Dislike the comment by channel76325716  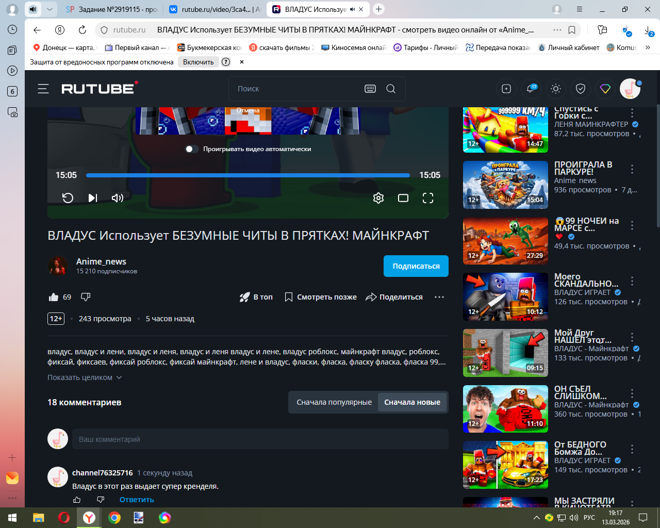101,500
